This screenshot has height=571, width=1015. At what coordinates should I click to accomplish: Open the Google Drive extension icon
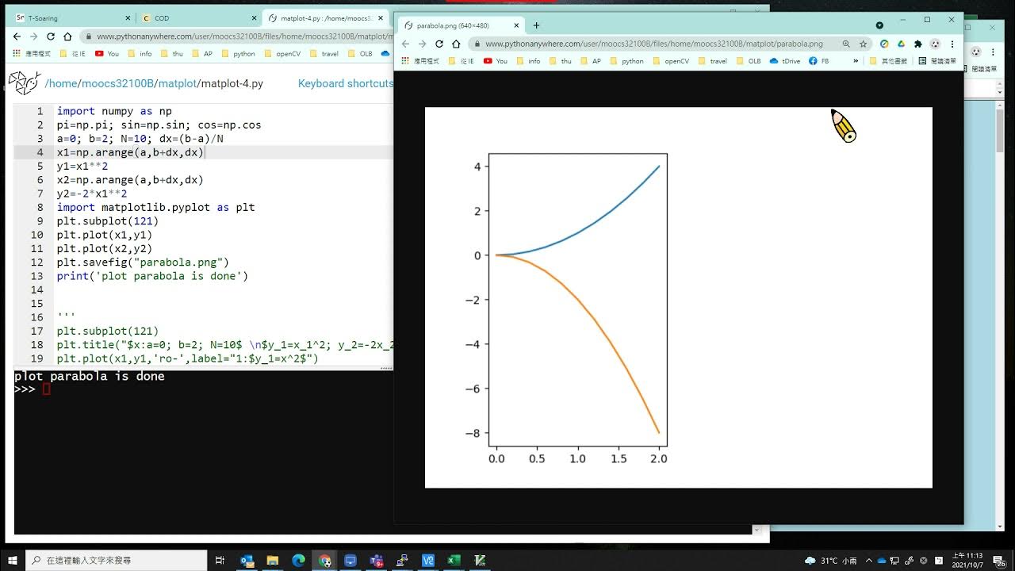(901, 44)
